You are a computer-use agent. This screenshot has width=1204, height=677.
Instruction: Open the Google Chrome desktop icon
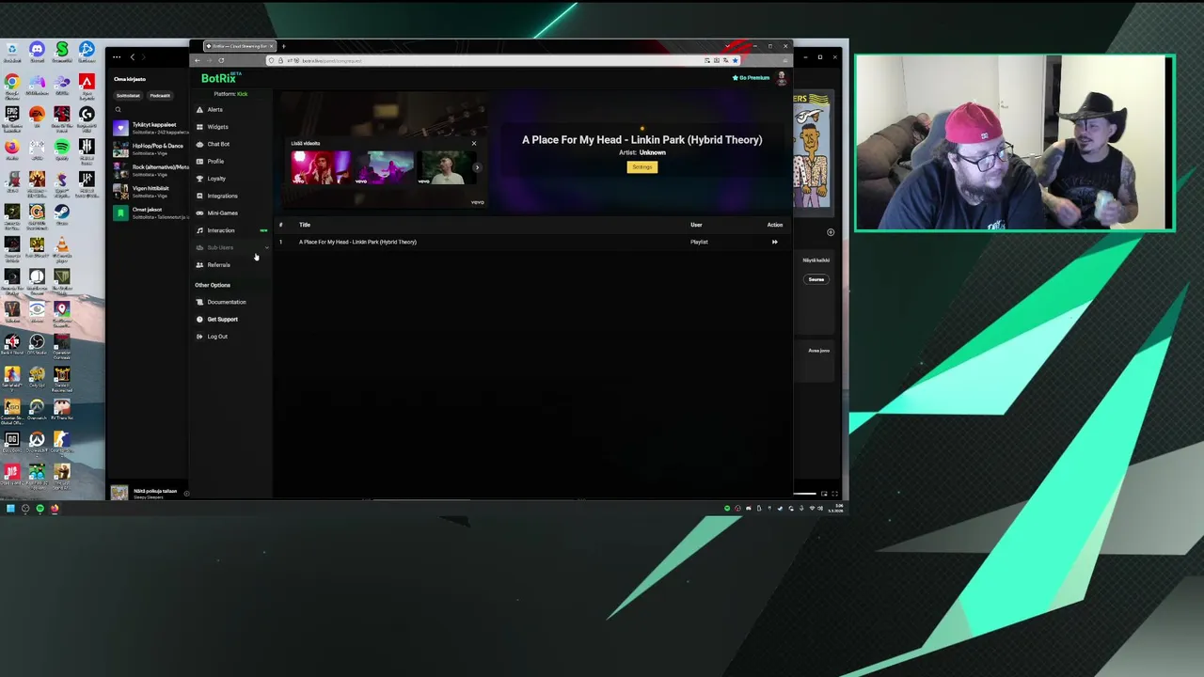pyautogui.click(x=11, y=85)
